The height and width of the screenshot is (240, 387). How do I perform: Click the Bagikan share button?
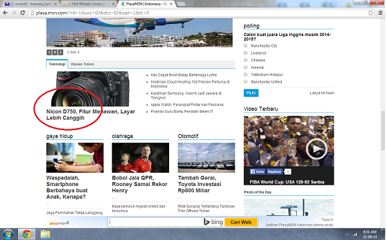[274, 171]
